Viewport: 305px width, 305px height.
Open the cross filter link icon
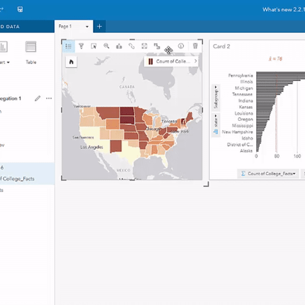pyautogui.click(x=132, y=46)
